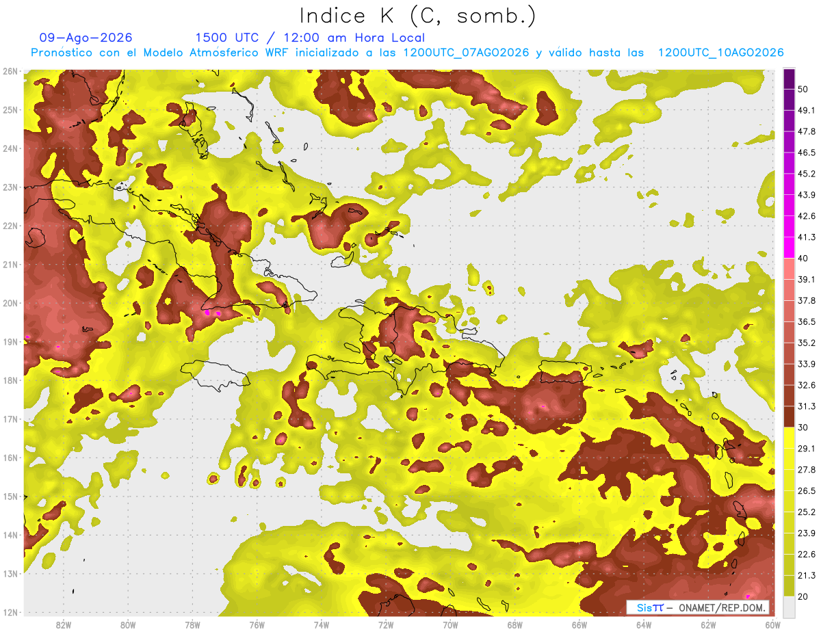The height and width of the screenshot is (634, 821).
Task: Click the "78W" longitude label
Action: click(x=192, y=624)
